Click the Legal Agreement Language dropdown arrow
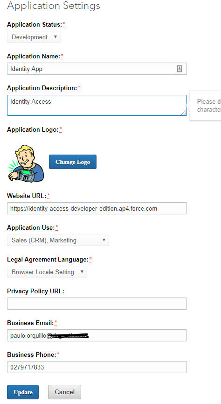The width and height of the screenshot is (221, 404). coord(82,271)
